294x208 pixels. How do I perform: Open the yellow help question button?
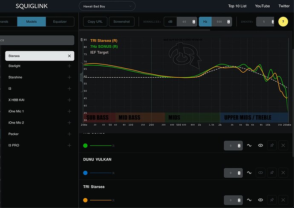click(x=283, y=22)
